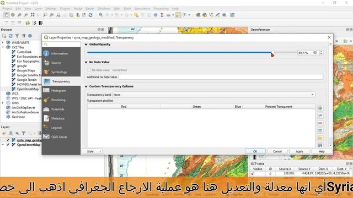Collapse the Global Opacity section
Screen dimensions: 353x198
tap(86, 45)
